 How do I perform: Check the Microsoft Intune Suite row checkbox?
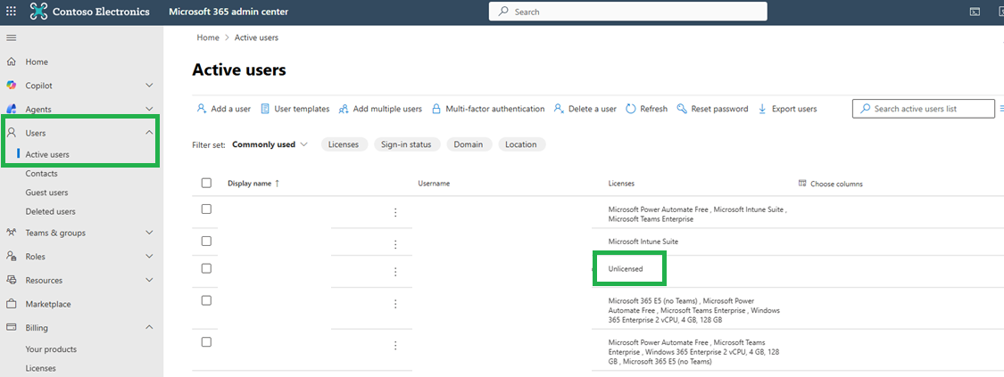(x=206, y=241)
